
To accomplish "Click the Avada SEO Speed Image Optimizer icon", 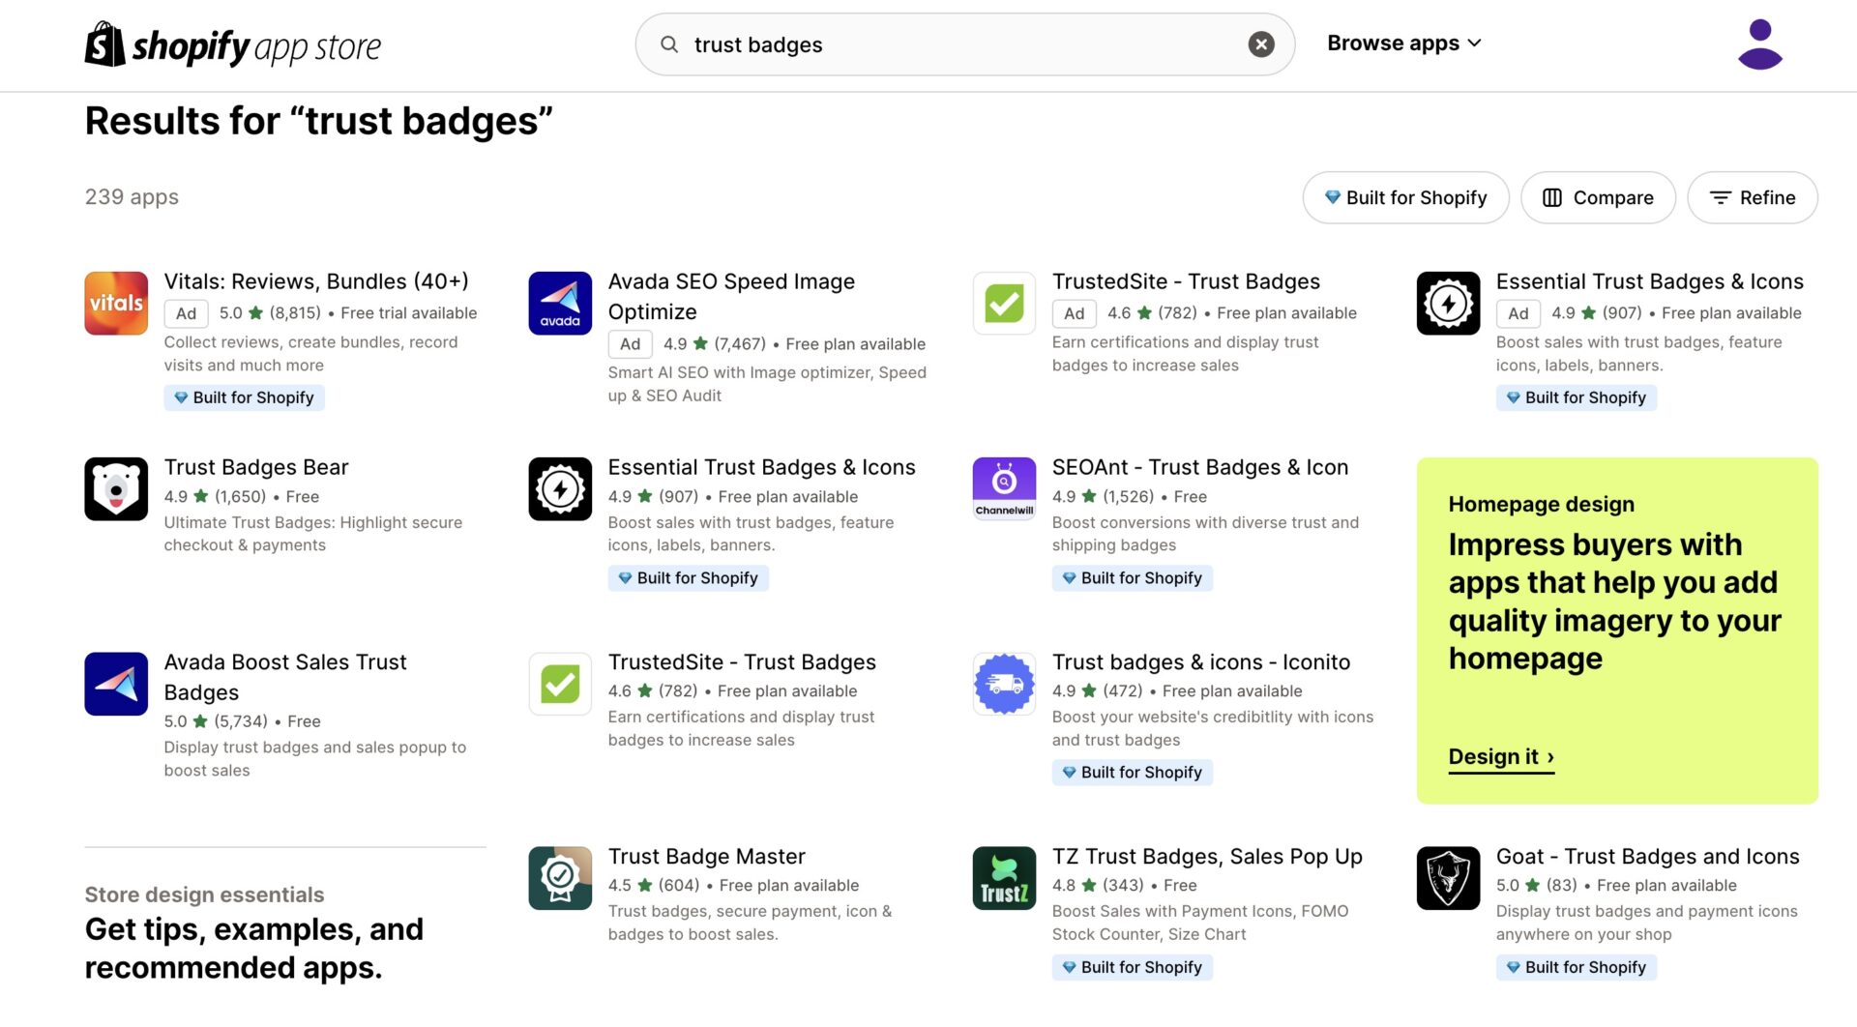I will coord(560,304).
